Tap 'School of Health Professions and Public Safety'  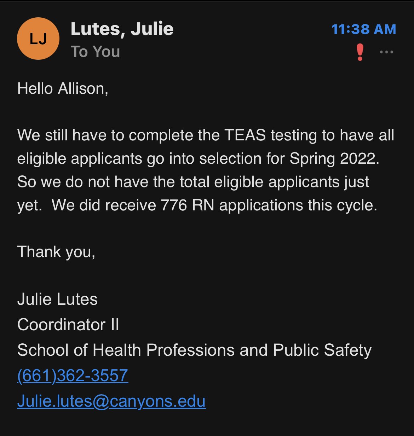point(194,350)
